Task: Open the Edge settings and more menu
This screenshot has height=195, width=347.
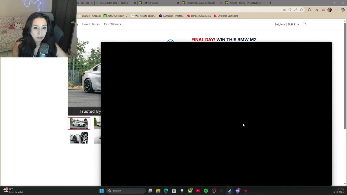Action: point(336,10)
